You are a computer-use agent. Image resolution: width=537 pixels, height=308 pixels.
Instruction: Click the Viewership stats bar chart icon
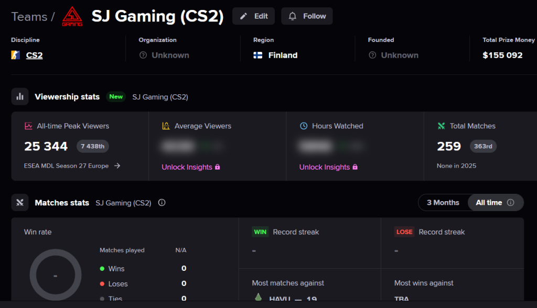(20, 96)
